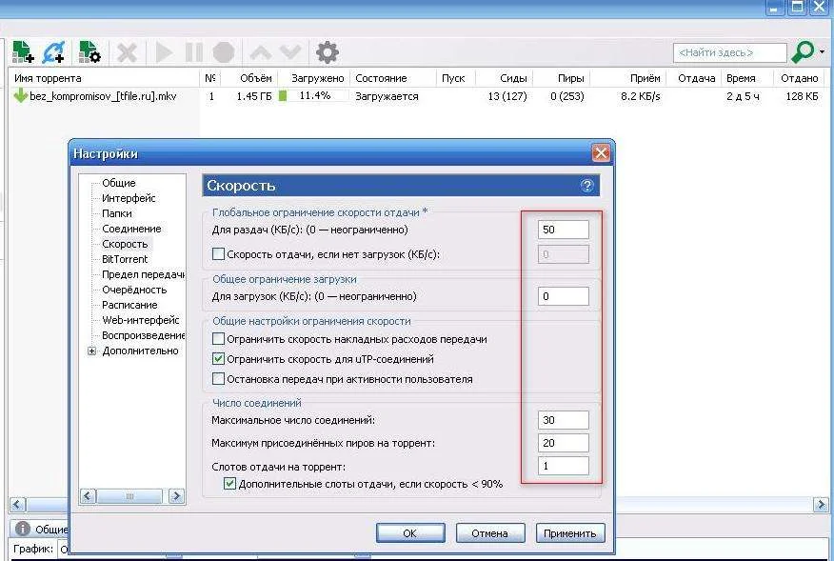Click max connections field showing 30

(x=564, y=420)
